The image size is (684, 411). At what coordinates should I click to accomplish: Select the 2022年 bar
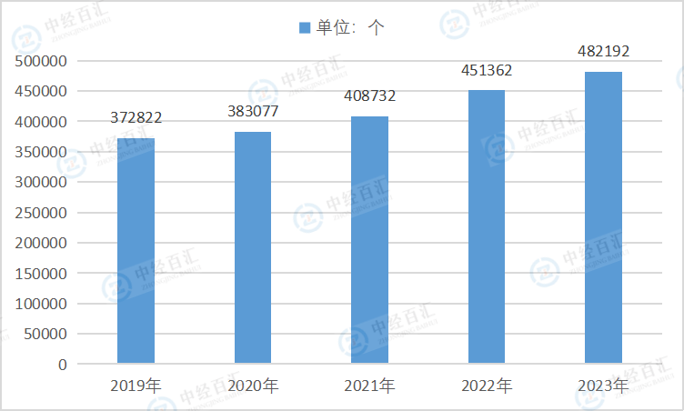487,226
